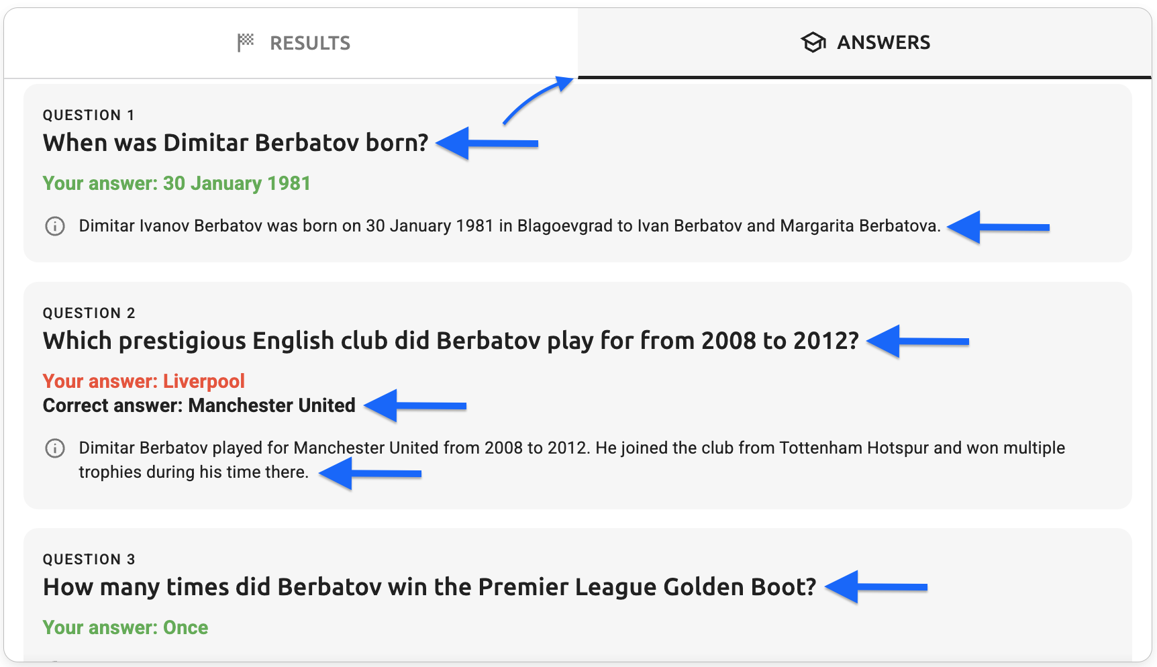Click the blue arrow beside Manchester United
Viewport: 1157px width, 667px height.
(x=416, y=405)
